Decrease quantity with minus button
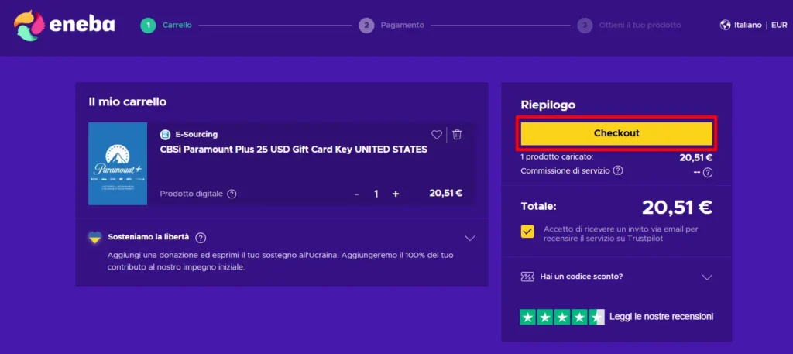793x354 pixels. click(356, 194)
